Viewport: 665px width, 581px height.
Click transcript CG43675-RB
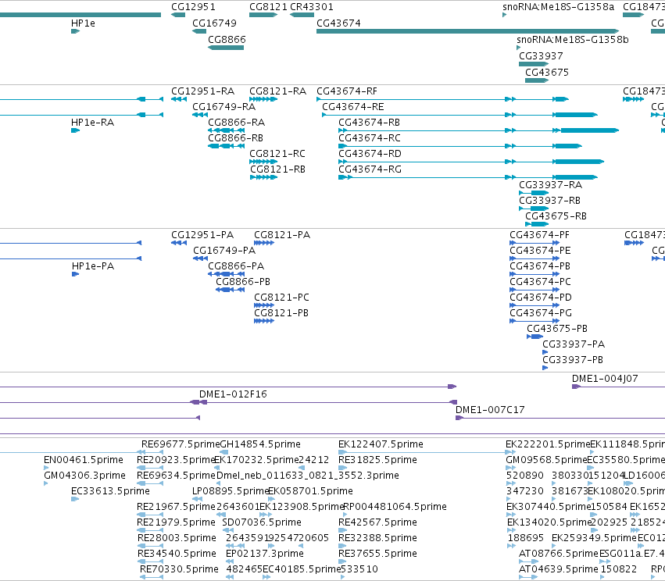pyautogui.click(x=556, y=216)
